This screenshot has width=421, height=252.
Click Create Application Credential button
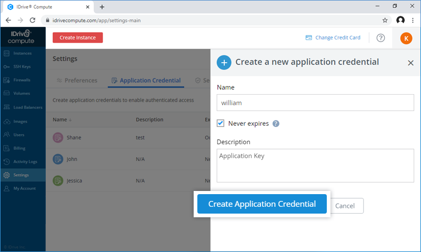click(x=262, y=204)
